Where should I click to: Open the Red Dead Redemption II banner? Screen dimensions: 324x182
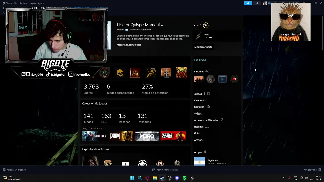tap(173, 136)
